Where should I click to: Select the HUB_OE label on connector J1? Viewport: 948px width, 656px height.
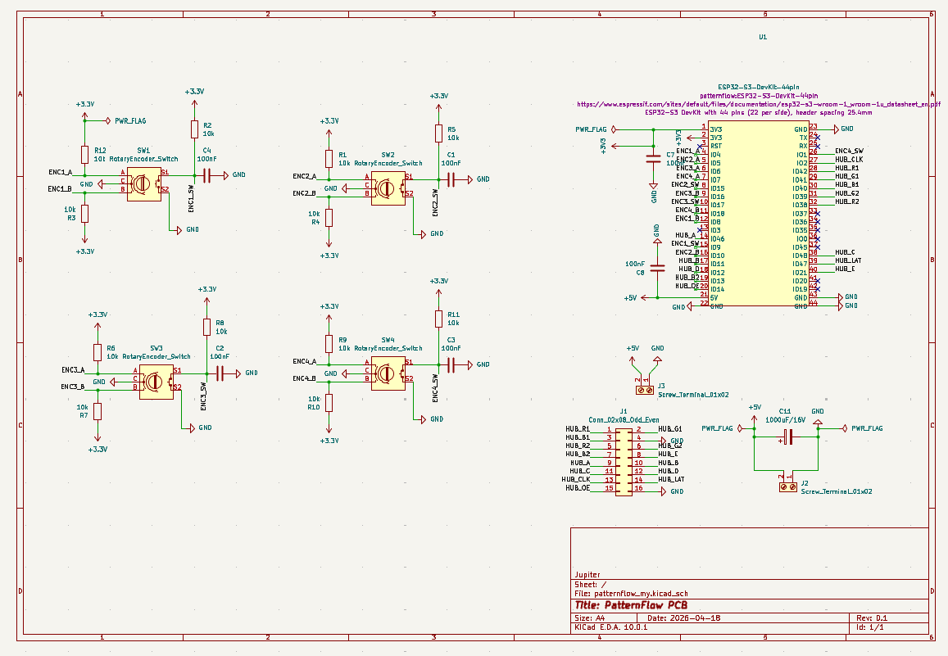pos(577,488)
